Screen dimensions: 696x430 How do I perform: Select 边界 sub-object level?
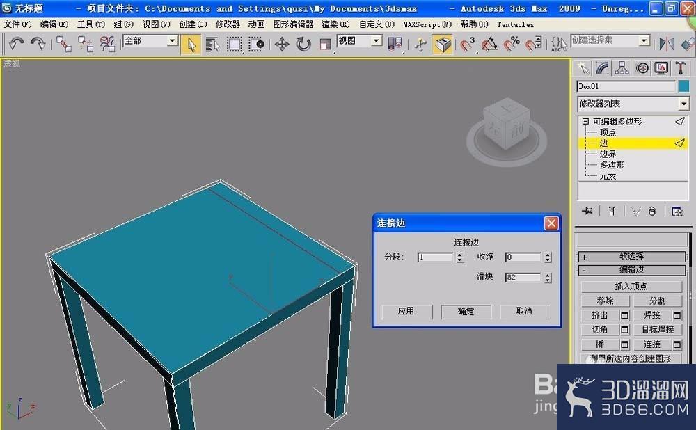point(607,154)
